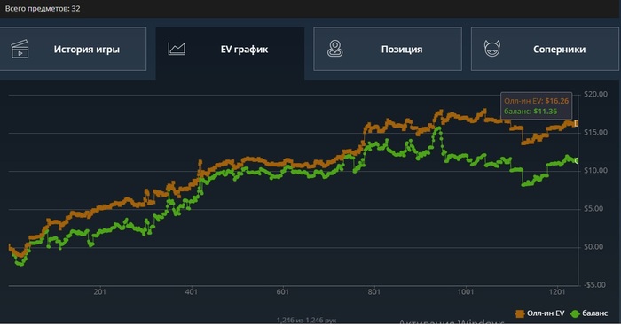This screenshot has width=621, height=325.
Task: Click the green баланс legend swatch
Action: [x=575, y=313]
